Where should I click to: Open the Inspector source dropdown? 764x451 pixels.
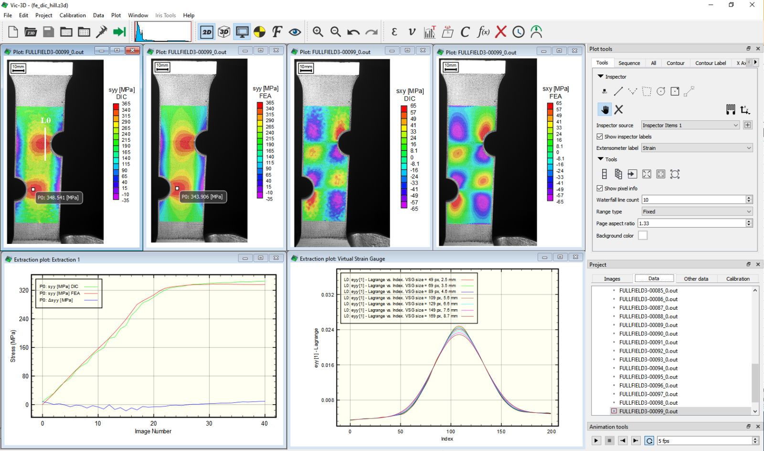[690, 126]
